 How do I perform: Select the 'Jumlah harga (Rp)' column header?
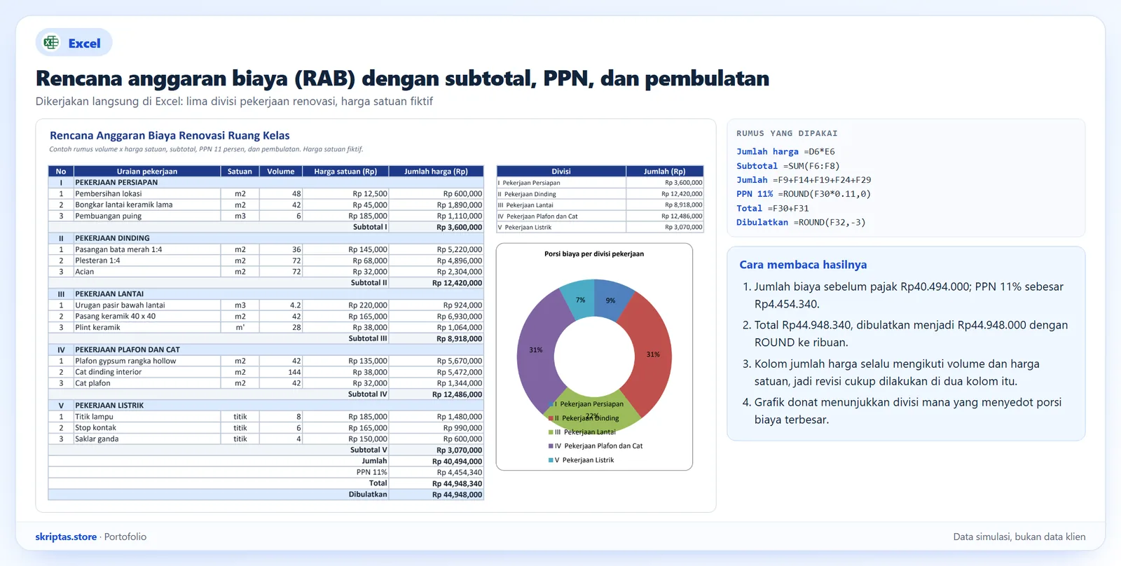[436, 171]
